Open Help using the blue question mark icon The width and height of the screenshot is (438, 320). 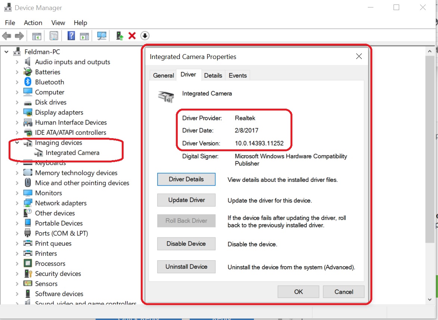(71, 35)
